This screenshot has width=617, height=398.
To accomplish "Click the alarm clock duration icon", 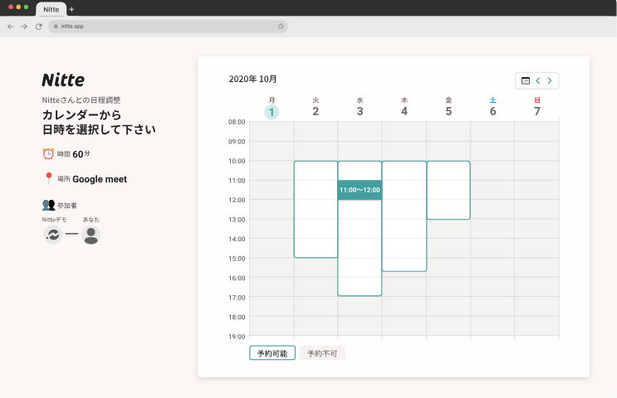I will pyautogui.click(x=48, y=153).
